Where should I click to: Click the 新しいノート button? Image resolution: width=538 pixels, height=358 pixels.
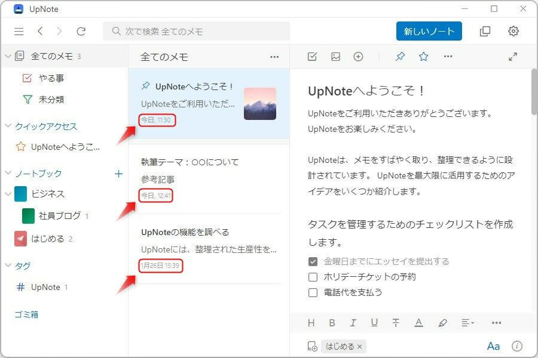click(x=429, y=31)
